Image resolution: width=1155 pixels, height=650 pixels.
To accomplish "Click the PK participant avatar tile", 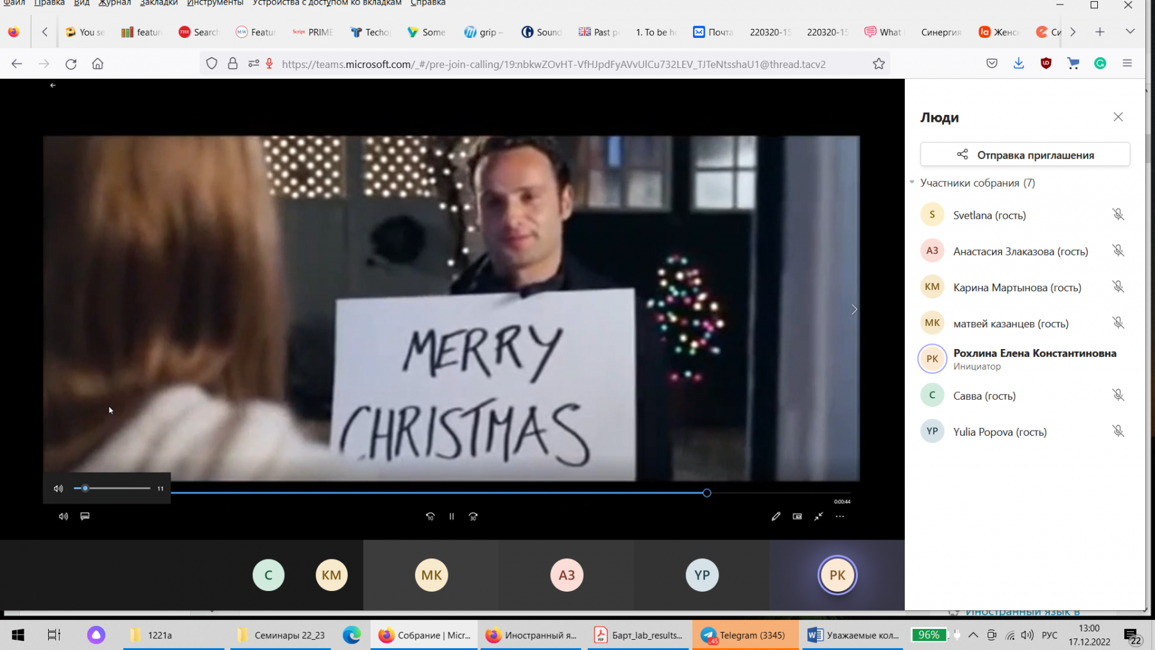I will 837,575.
